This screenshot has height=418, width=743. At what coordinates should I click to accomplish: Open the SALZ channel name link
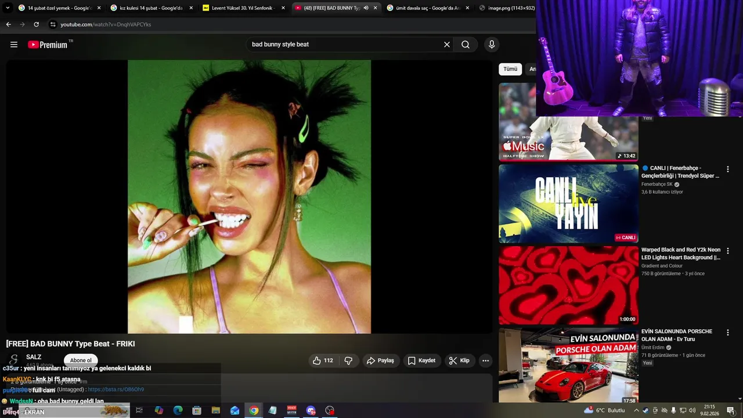pos(34,357)
